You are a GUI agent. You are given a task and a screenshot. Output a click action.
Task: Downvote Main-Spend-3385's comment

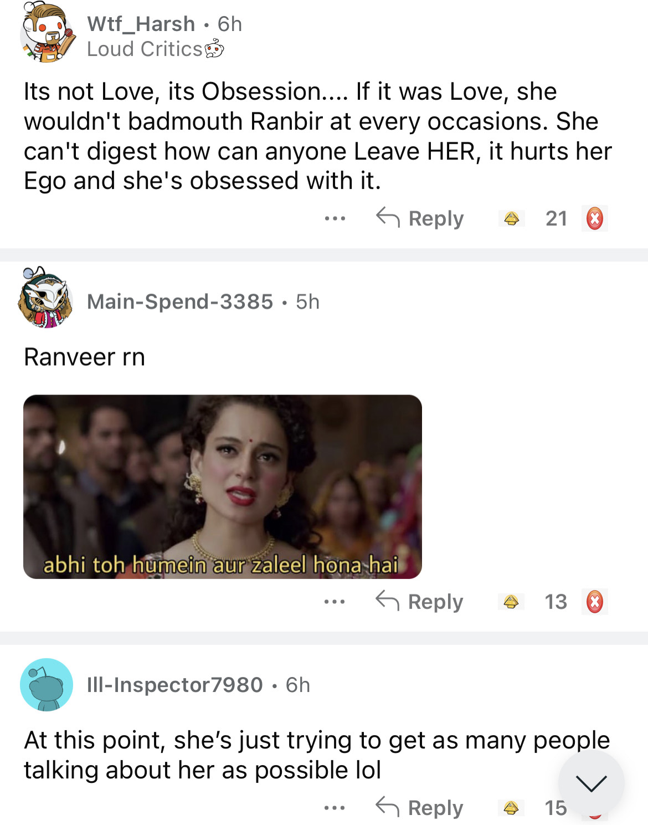(594, 602)
